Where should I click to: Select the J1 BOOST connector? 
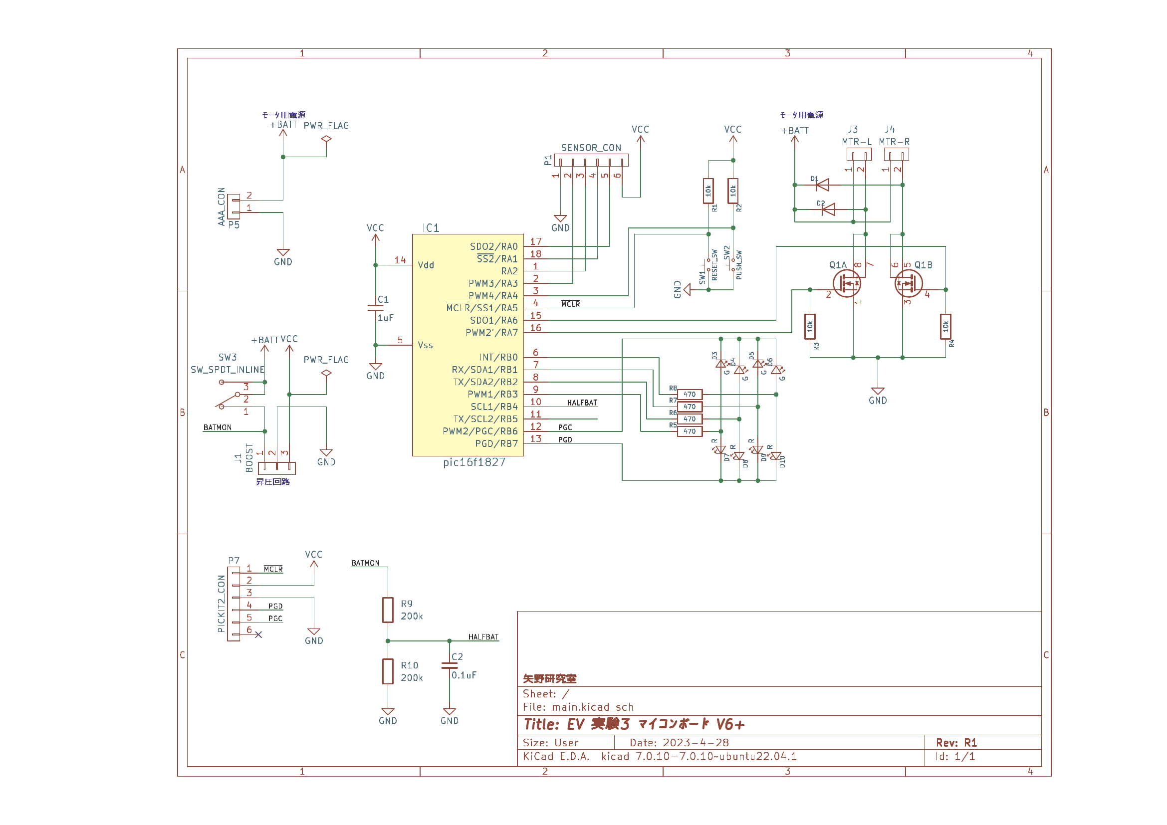tap(277, 468)
